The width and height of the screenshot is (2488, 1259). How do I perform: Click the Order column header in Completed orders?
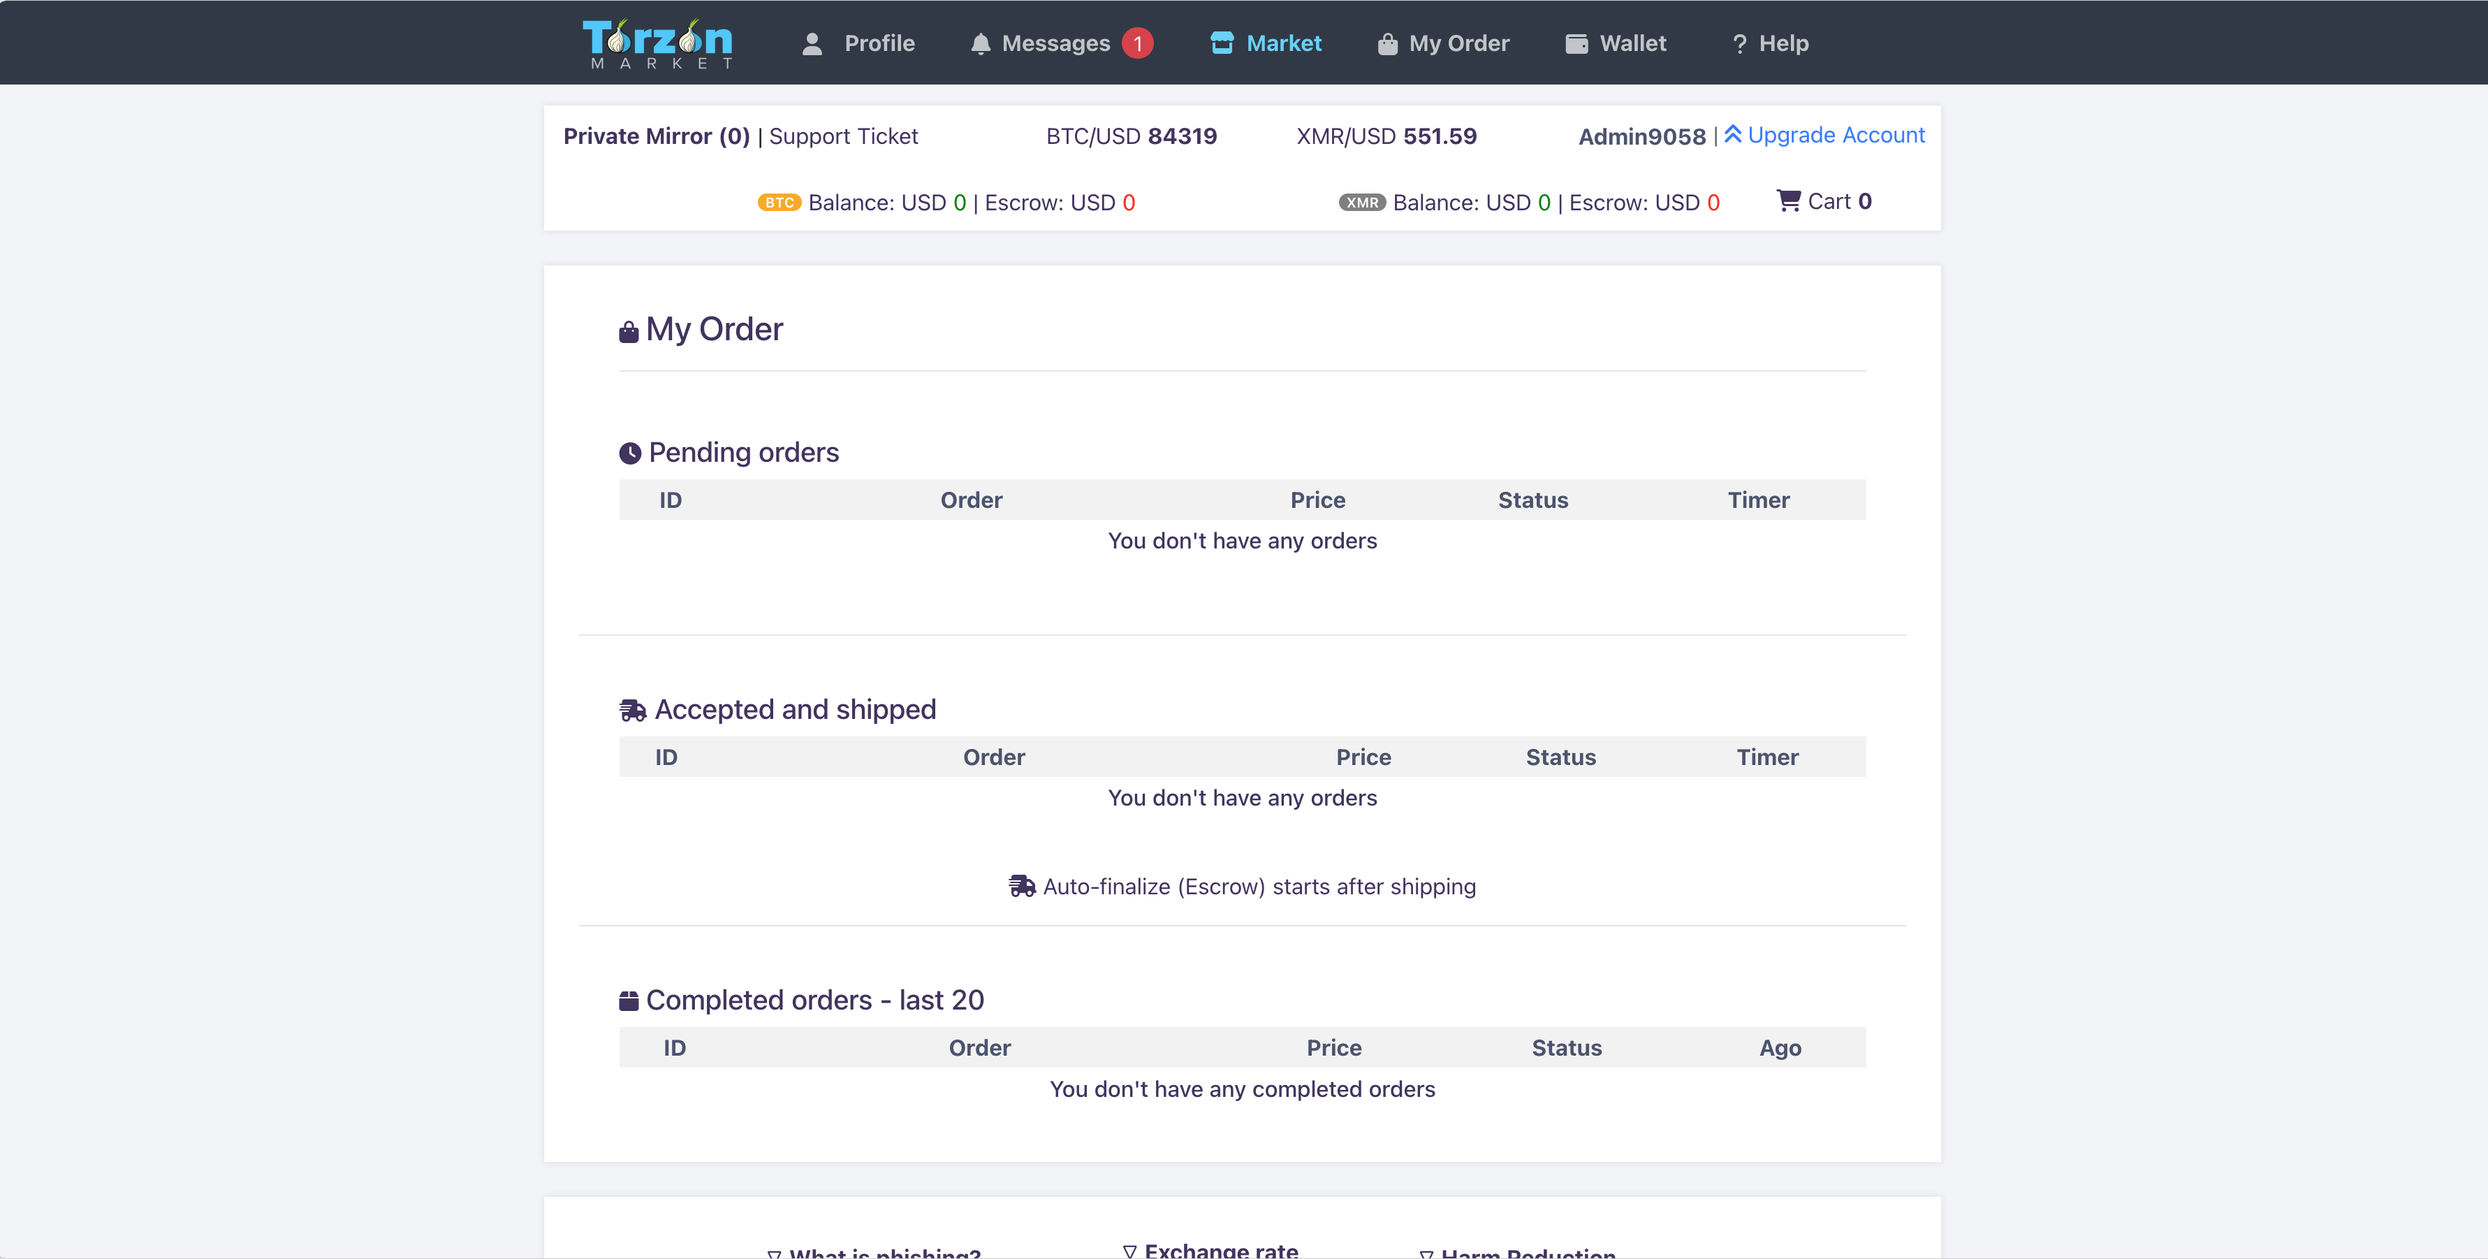coord(979,1049)
